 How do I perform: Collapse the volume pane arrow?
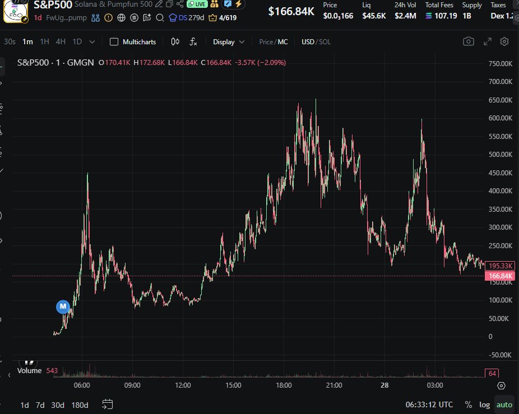point(10,375)
